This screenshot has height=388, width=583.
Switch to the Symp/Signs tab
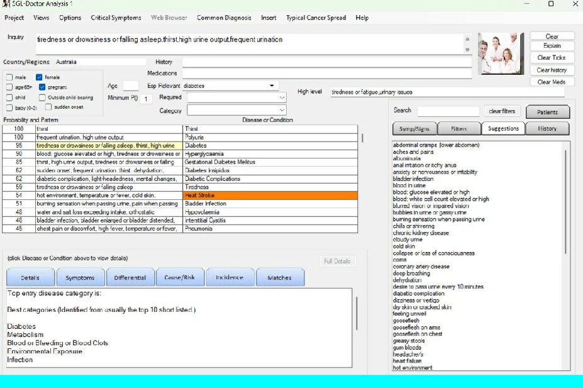pyautogui.click(x=414, y=128)
